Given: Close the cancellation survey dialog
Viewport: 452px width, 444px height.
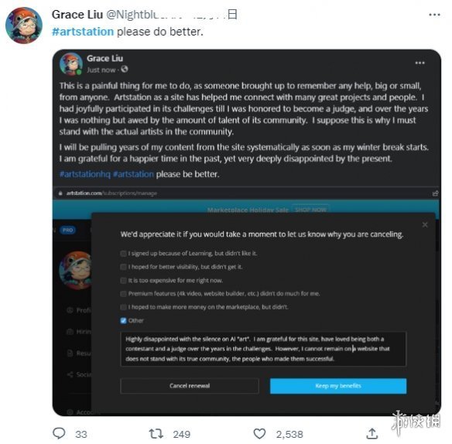Looking at the screenshot, I should (425, 225).
